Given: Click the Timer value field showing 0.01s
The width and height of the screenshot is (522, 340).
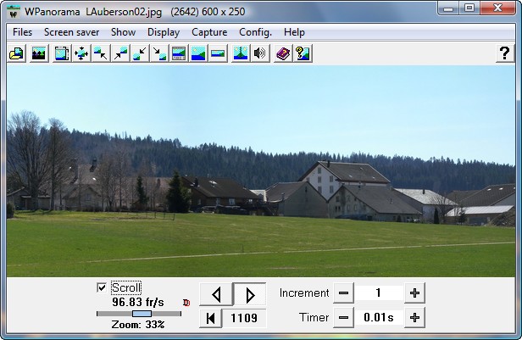Looking at the screenshot, I should (x=379, y=318).
